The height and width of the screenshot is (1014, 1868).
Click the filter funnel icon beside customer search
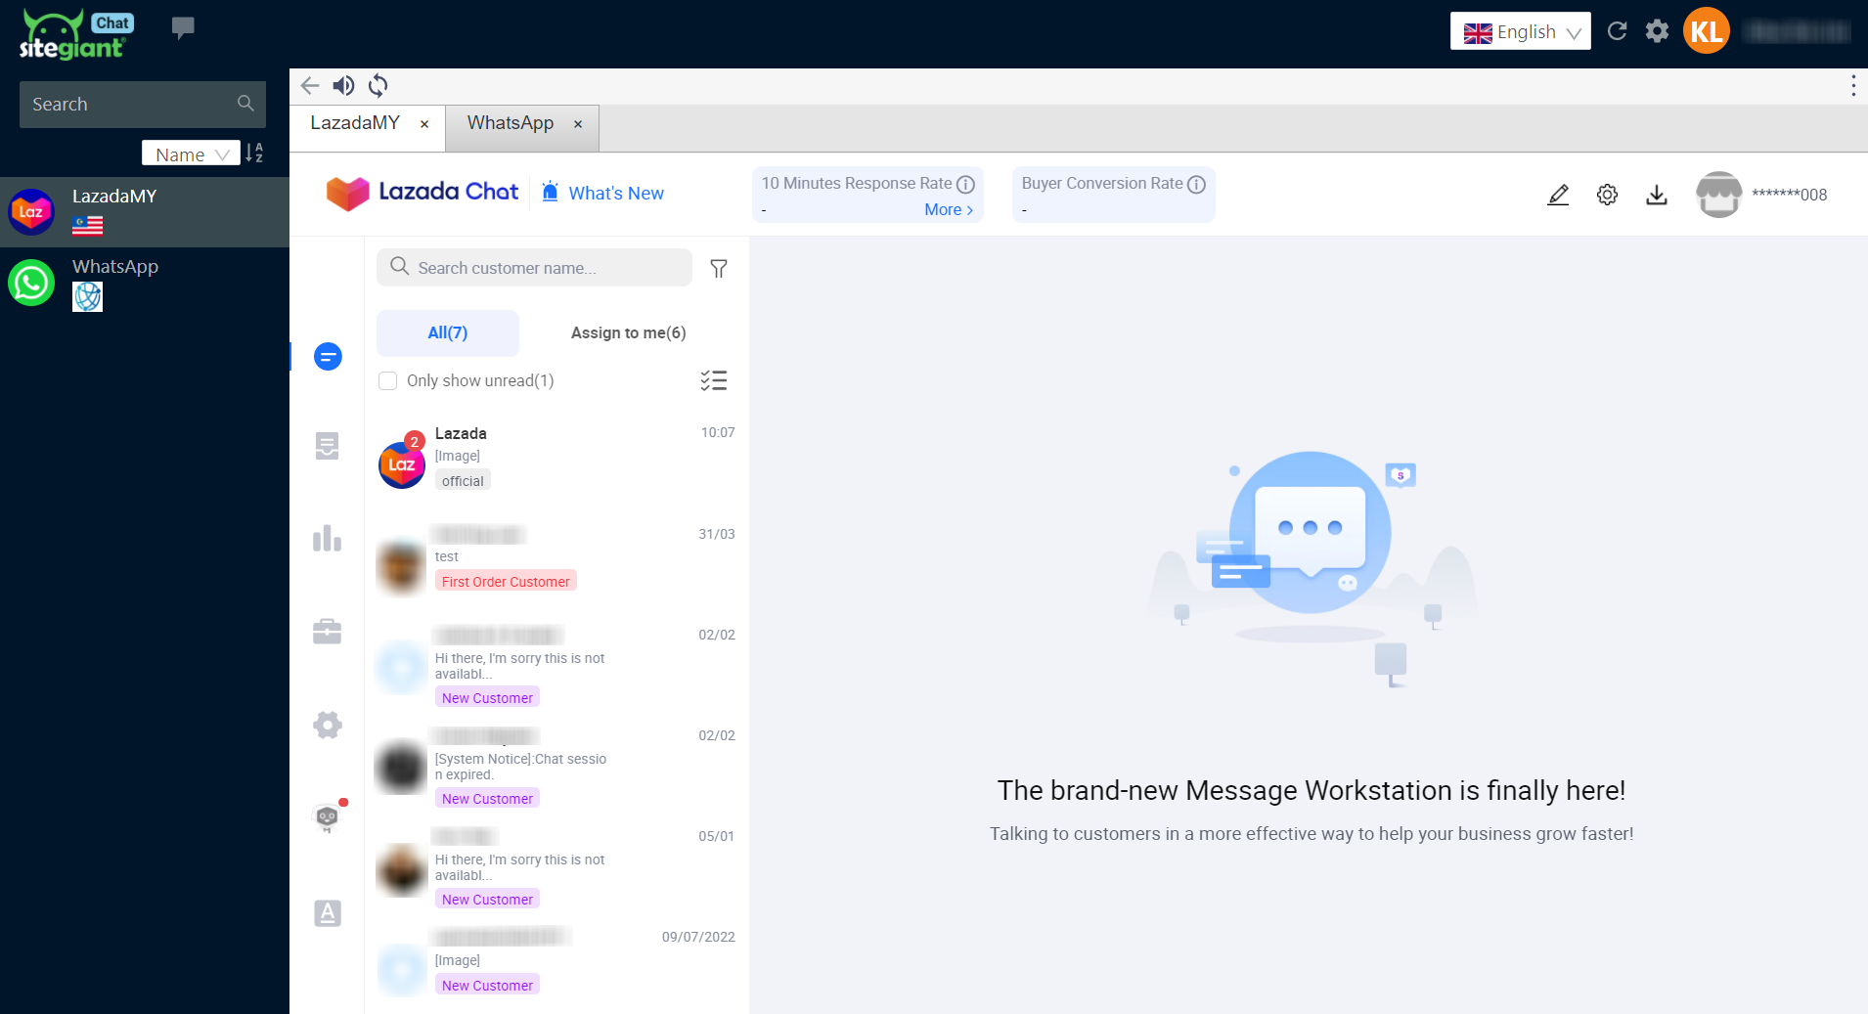719,269
